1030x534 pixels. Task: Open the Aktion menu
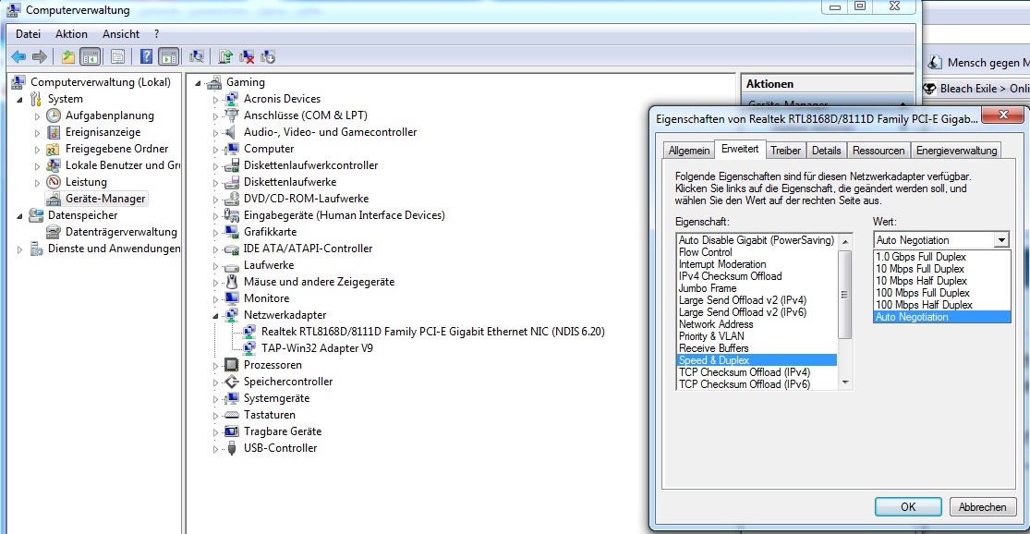coord(72,34)
